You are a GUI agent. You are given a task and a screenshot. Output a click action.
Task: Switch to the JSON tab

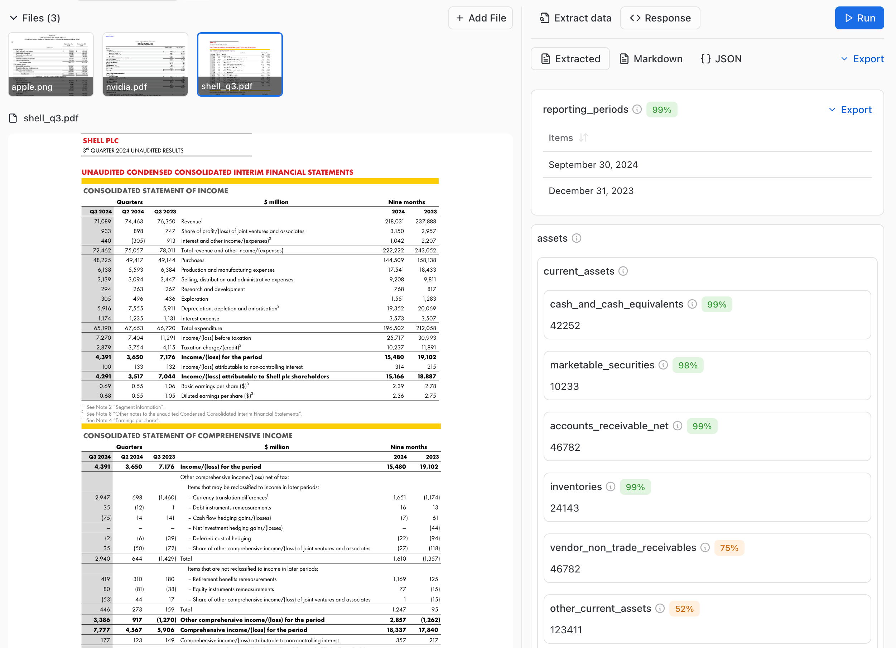pos(721,59)
